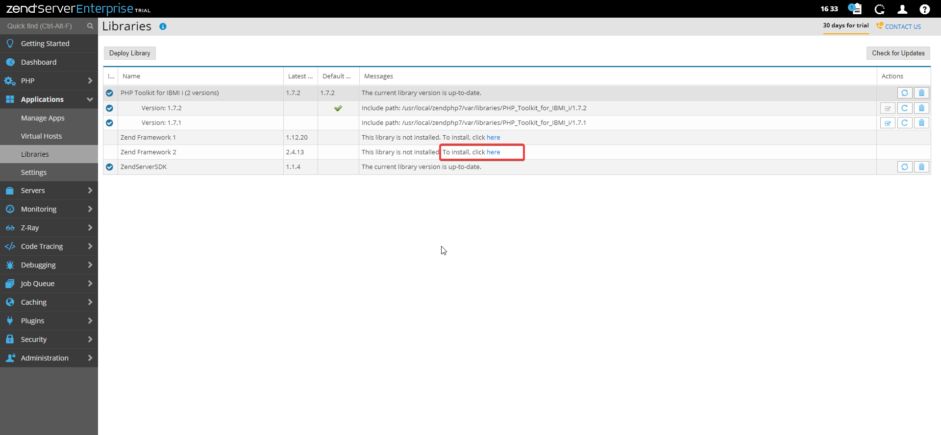Click the restart server icon in header
The width and height of the screenshot is (941, 435).
pos(880,9)
